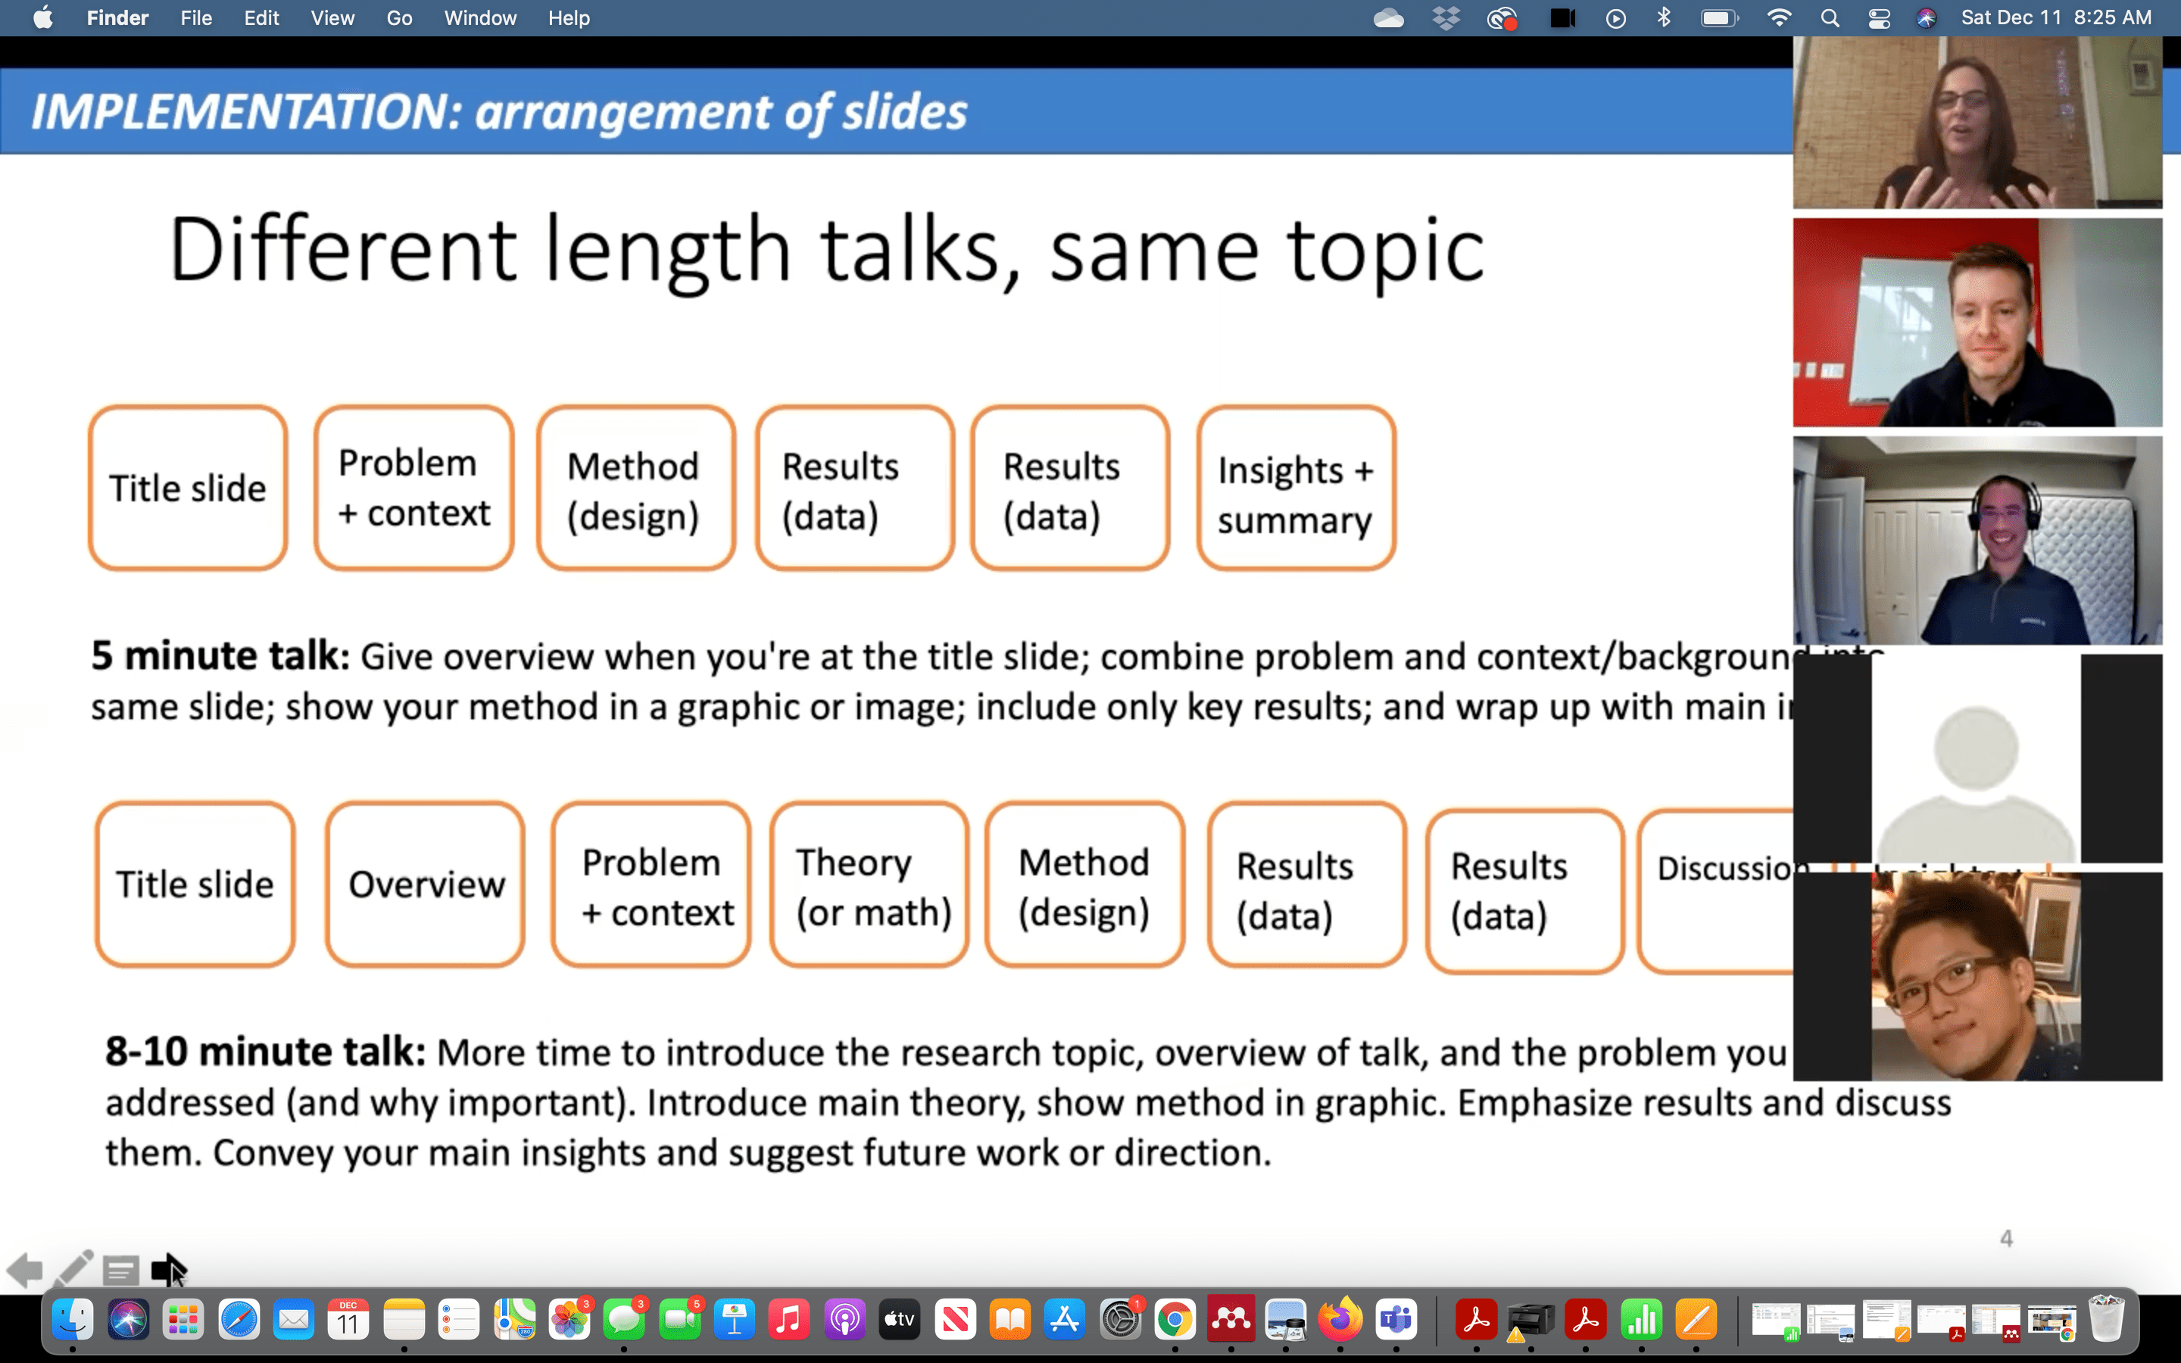Viewport: 2181px width, 1363px height.
Task: Open Firefox from the dock
Action: (1340, 1321)
